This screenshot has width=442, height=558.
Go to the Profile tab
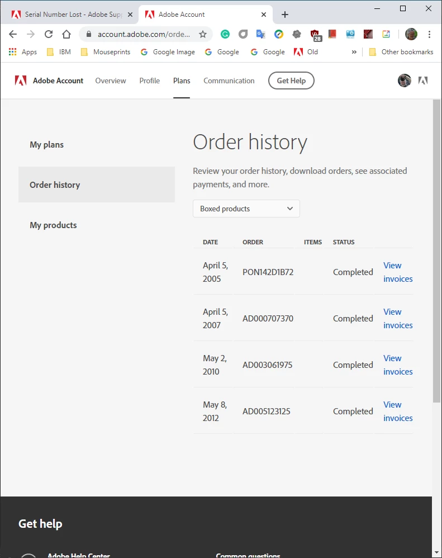point(149,81)
